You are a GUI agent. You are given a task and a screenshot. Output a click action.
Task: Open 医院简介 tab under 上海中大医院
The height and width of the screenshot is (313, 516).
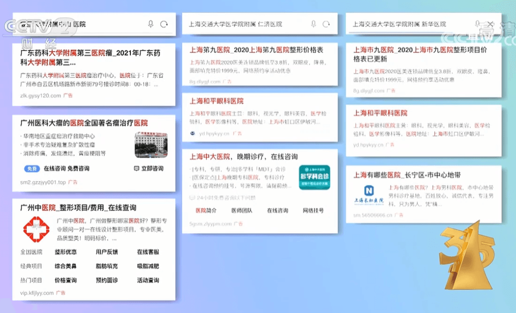coord(206,210)
